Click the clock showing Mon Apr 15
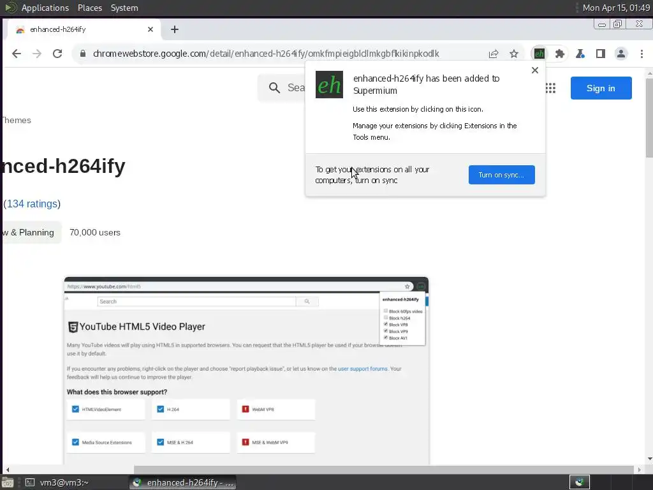Viewport: 653px width, 490px height. click(x=616, y=8)
